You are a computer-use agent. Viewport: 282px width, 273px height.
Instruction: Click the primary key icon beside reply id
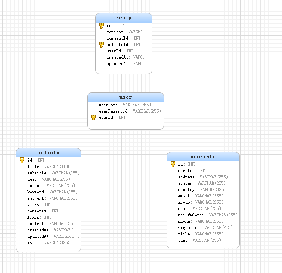pos(101,25)
